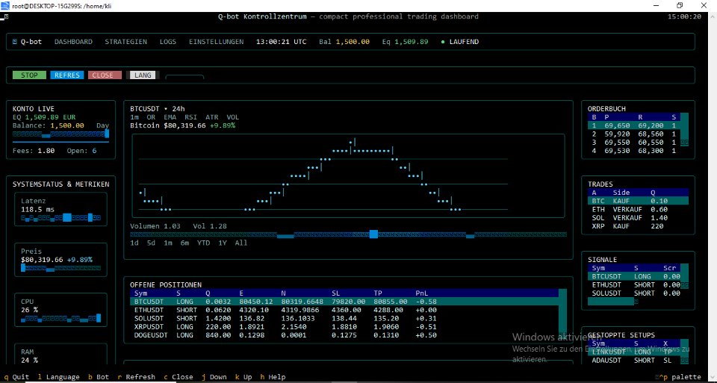
Task: Select the 1d time range
Action: pyautogui.click(x=134, y=243)
